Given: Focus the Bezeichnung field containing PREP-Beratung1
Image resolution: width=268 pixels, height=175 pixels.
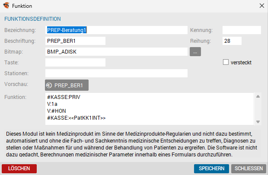Looking at the screenshot, I should [116, 30].
